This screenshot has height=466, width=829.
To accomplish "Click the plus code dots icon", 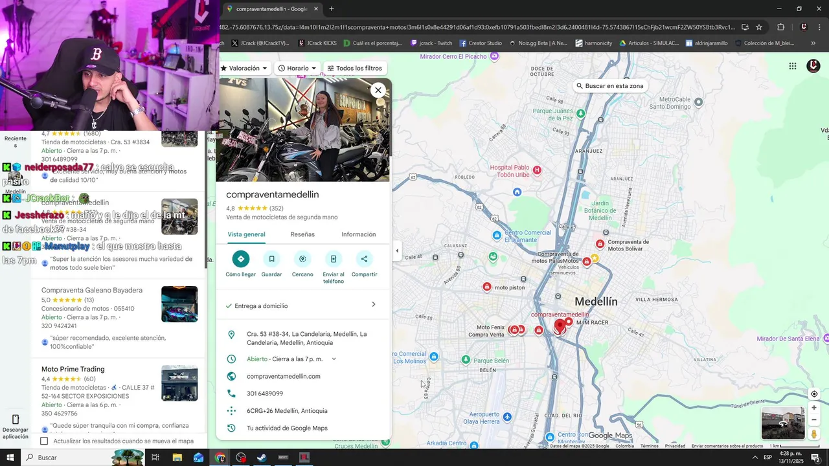I will pyautogui.click(x=231, y=410).
